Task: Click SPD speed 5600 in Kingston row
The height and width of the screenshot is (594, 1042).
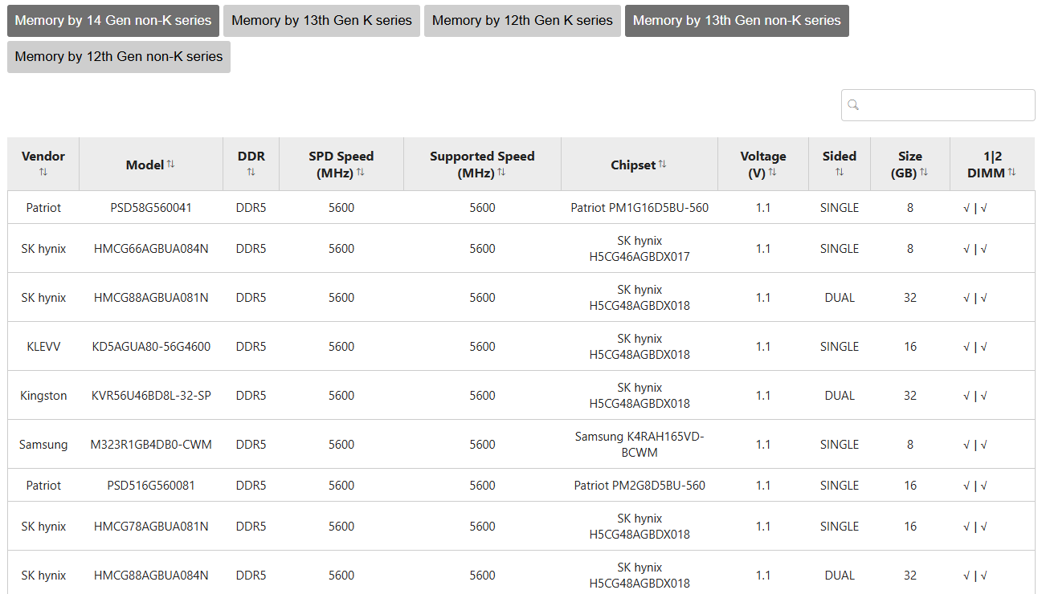Action: click(341, 396)
